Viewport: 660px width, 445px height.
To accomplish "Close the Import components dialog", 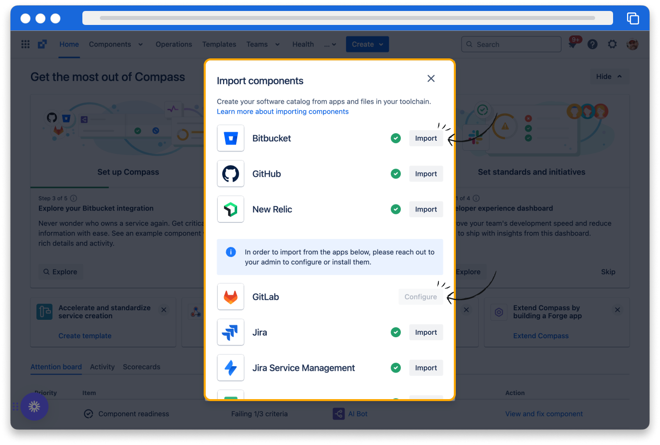I will pos(431,78).
